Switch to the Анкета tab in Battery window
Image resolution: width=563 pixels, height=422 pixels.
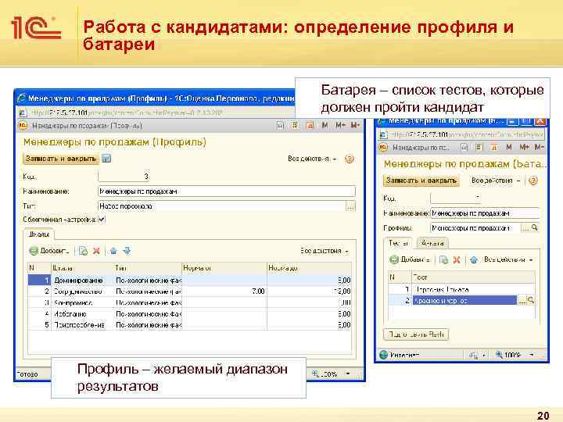tap(432, 243)
